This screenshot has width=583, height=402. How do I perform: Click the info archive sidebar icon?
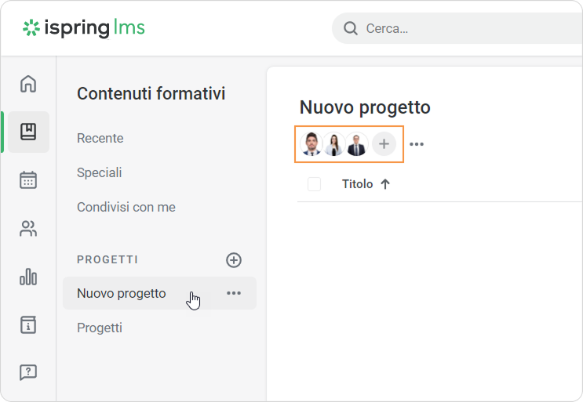28,324
